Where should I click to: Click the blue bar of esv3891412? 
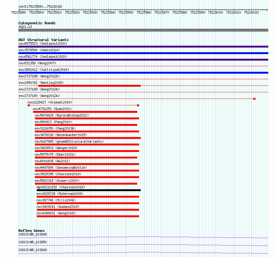[x=143, y=73]
